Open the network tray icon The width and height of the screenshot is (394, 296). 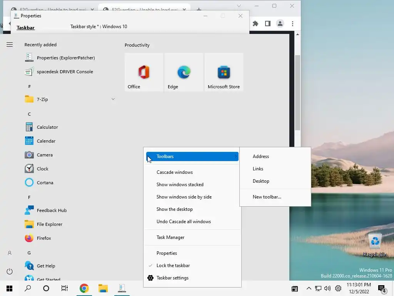[318, 288]
